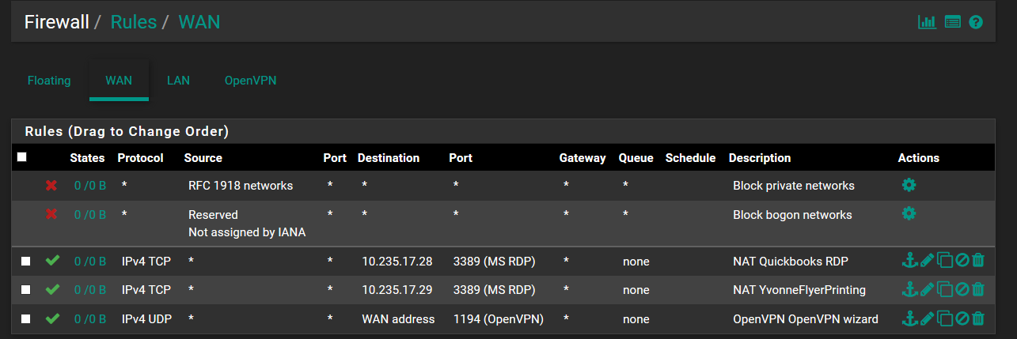Open related status chart icon in header
The image size is (1017, 339).
point(927,22)
